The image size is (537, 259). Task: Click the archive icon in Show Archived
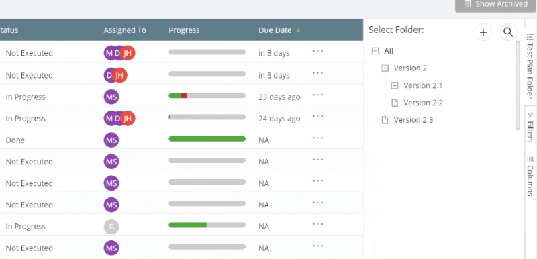coord(467,4)
